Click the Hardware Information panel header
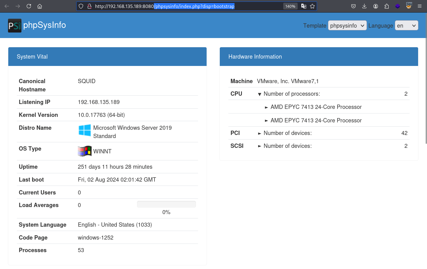The height and width of the screenshot is (269, 427). [x=319, y=57]
